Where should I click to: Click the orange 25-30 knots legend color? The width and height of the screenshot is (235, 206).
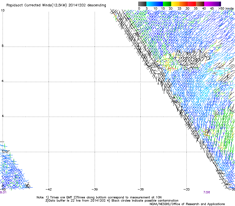(x=184, y=4)
